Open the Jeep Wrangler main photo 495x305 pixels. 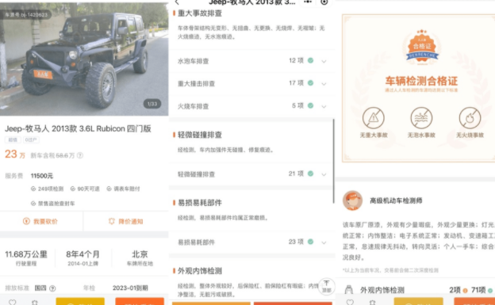pos(84,59)
